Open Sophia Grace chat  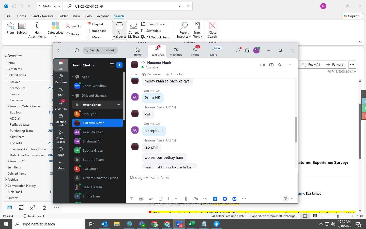tap(97, 150)
